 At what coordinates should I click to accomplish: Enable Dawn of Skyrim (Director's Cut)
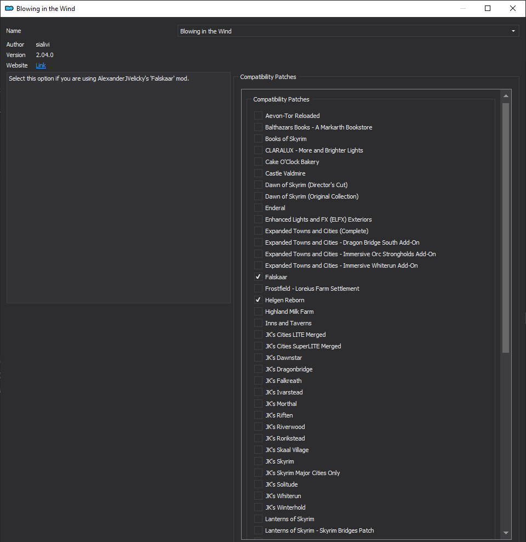258,184
